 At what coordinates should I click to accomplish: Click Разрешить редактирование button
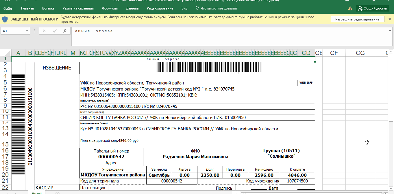tap(357, 19)
